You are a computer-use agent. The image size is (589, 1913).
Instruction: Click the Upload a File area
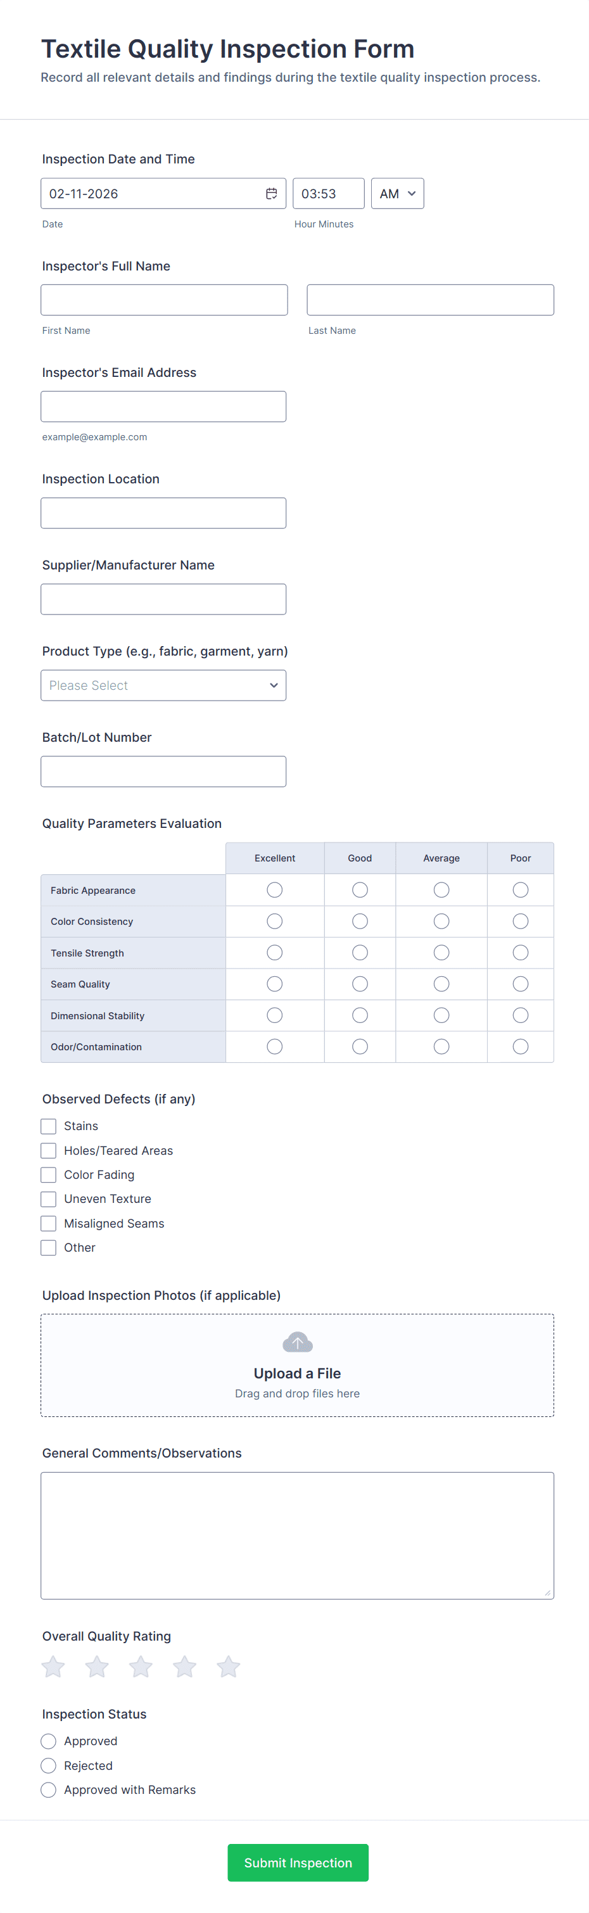(297, 1373)
